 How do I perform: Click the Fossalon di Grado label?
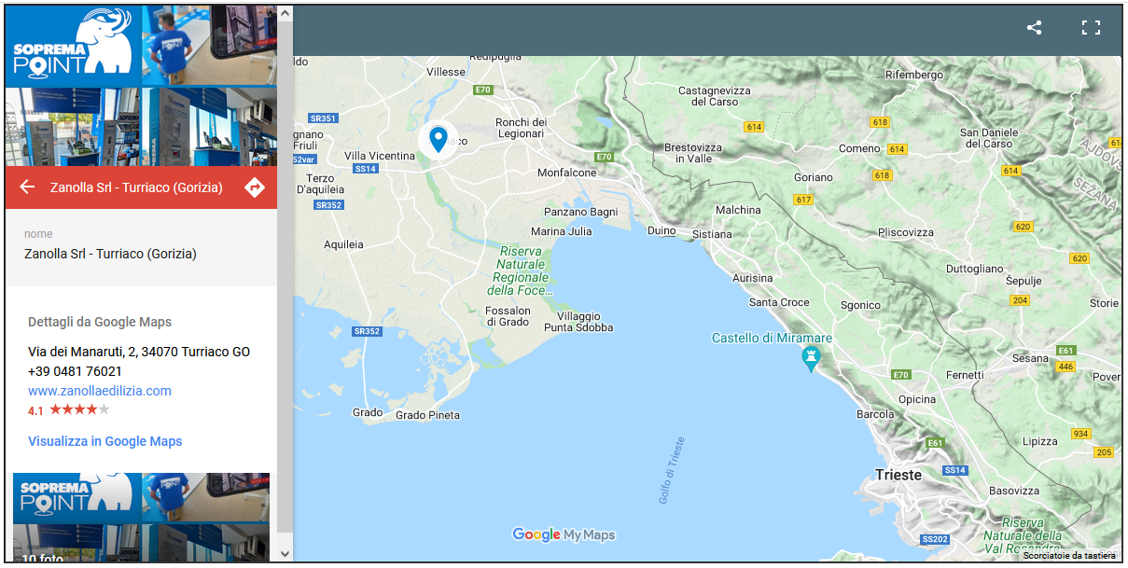tap(508, 316)
